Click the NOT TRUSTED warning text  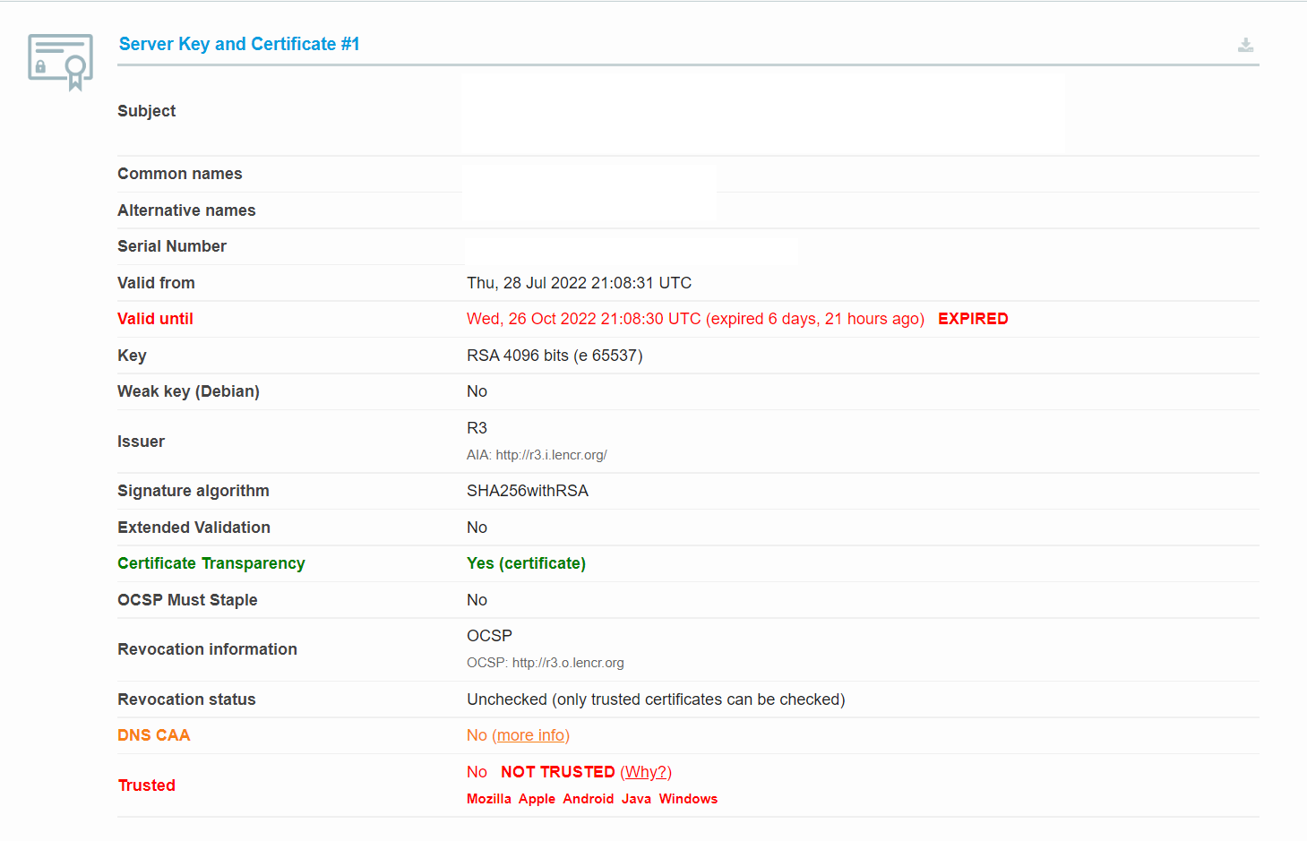[557, 772]
